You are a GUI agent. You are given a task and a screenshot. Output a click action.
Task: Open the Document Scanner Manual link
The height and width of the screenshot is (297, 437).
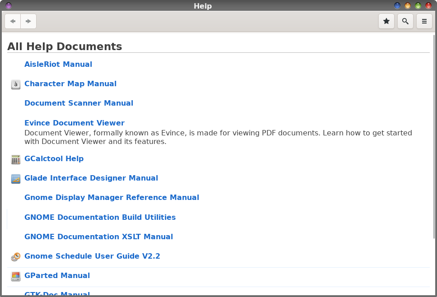[x=79, y=103]
